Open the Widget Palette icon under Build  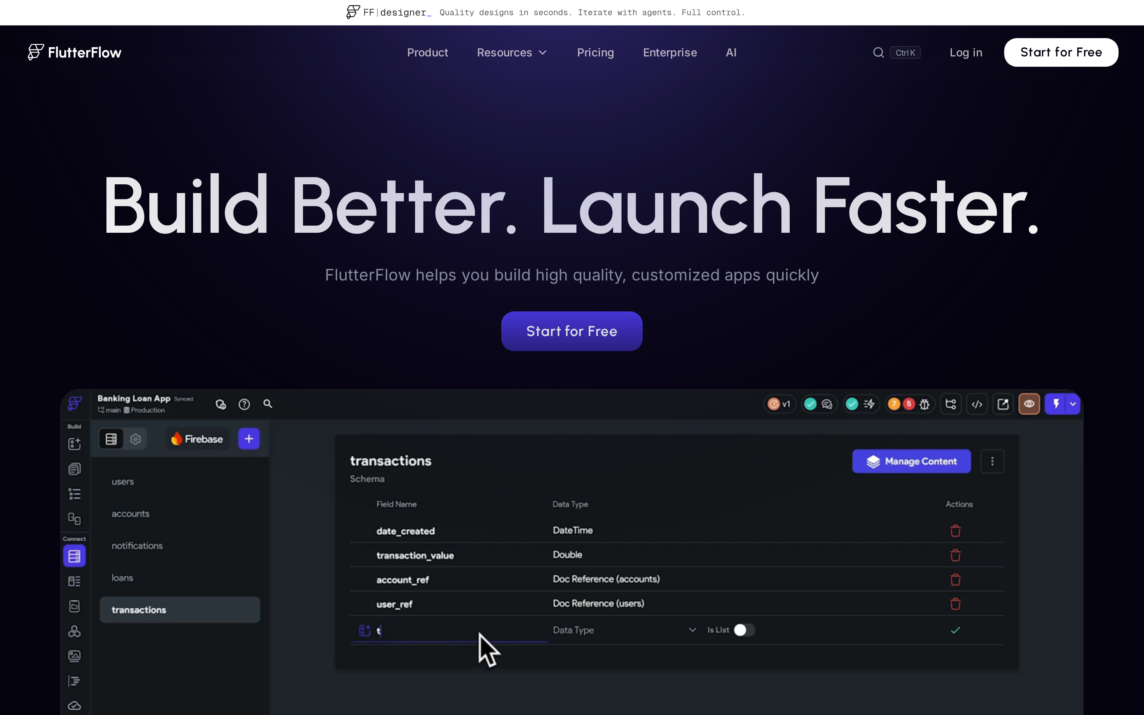(74, 444)
